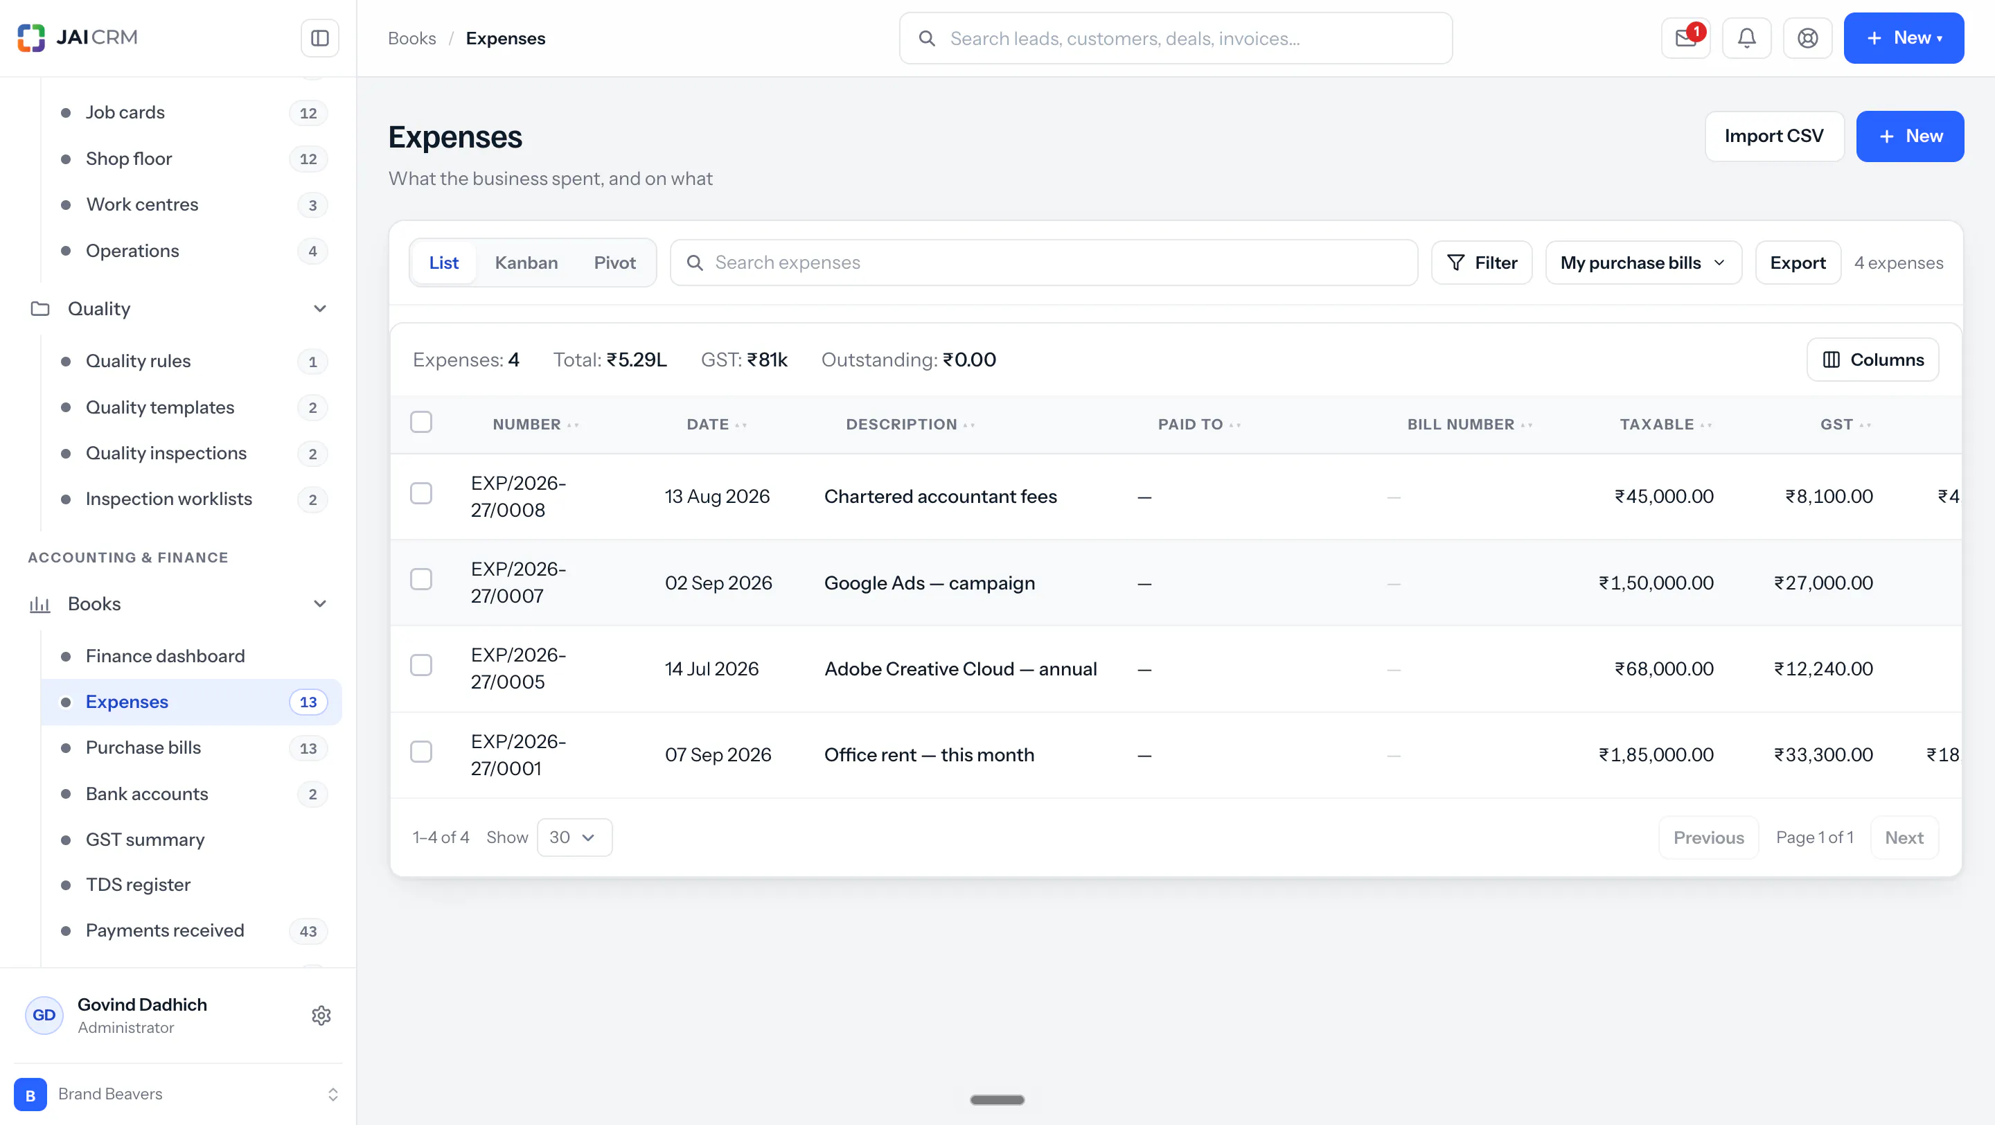The image size is (1995, 1125).
Task: Sort by the DESCRIPTION column arrows
Action: click(970, 425)
